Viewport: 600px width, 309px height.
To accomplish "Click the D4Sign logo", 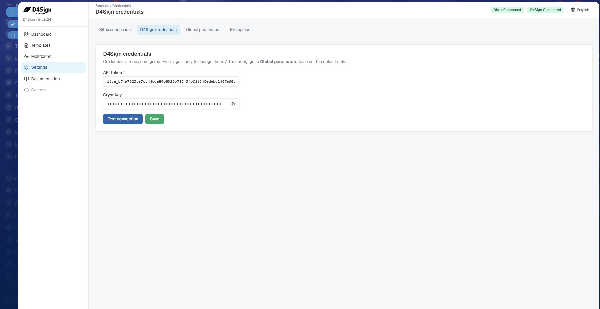I will [37, 10].
